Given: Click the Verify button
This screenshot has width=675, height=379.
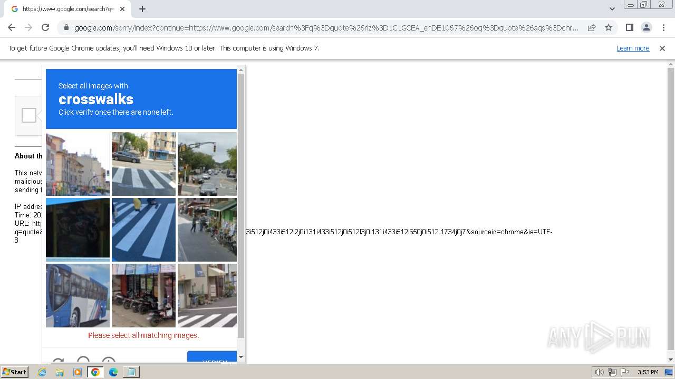Looking at the screenshot, I should (212, 357).
